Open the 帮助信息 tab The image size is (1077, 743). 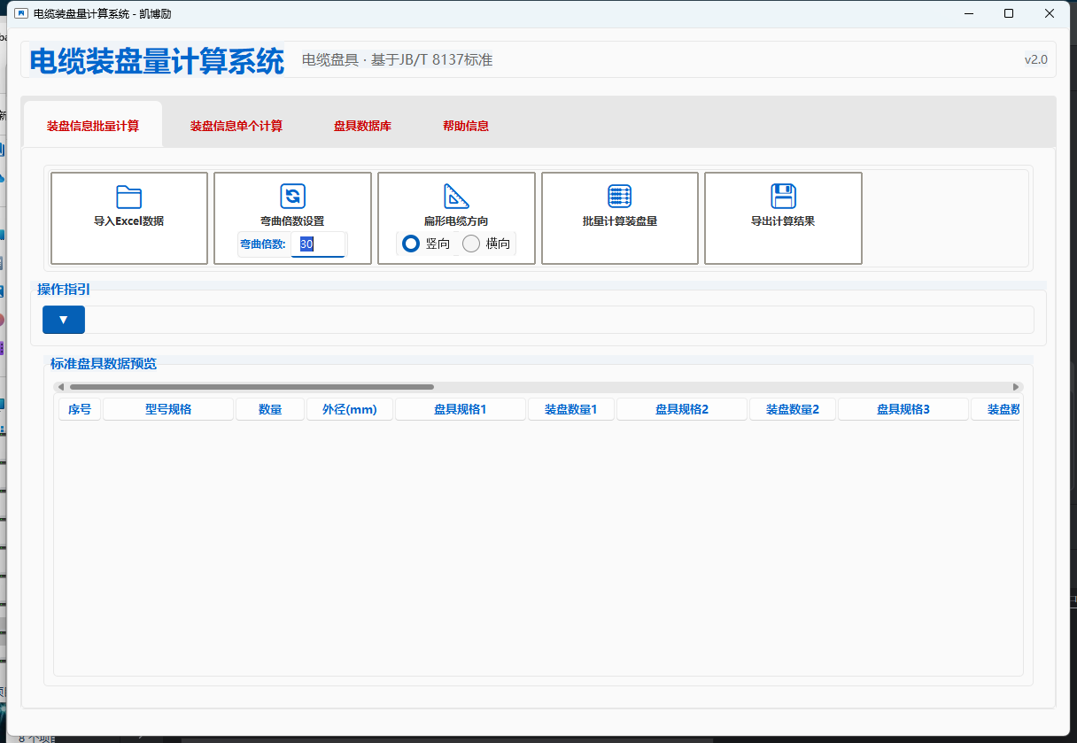[466, 126]
